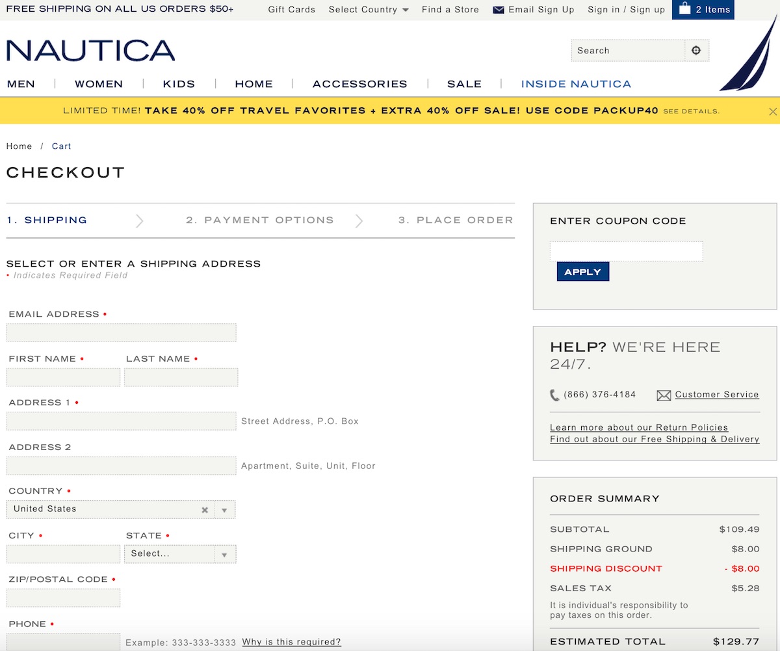Image resolution: width=780 pixels, height=651 pixels.
Task: Open the KIDS menu
Action: point(179,84)
